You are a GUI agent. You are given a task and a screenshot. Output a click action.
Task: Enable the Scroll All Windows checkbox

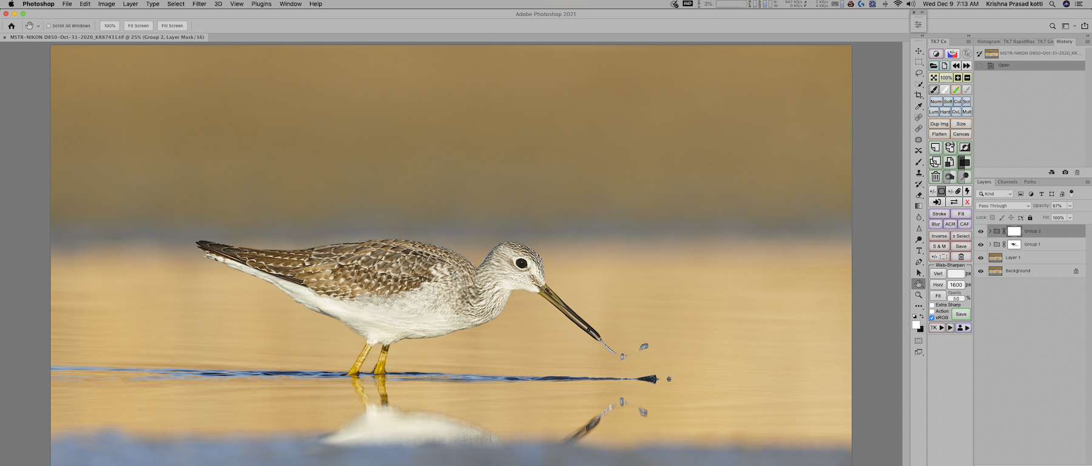click(x=49, y=26)
